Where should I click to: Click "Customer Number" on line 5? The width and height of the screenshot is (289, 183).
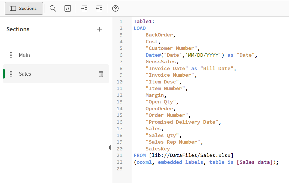pos(172,48)
